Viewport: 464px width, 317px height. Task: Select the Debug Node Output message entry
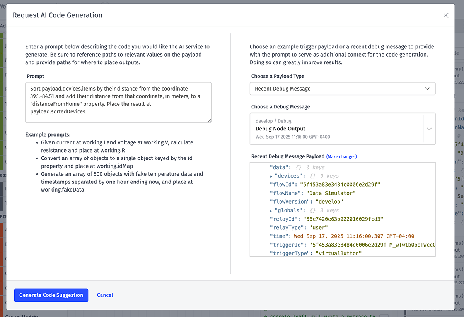coord(336,129)
